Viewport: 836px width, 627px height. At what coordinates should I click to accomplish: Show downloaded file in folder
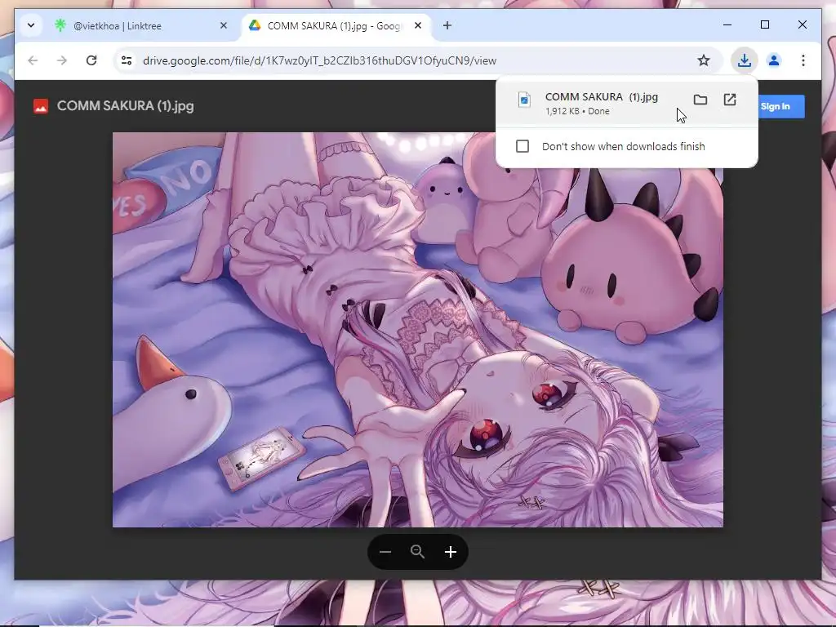(x=700, y=99)
